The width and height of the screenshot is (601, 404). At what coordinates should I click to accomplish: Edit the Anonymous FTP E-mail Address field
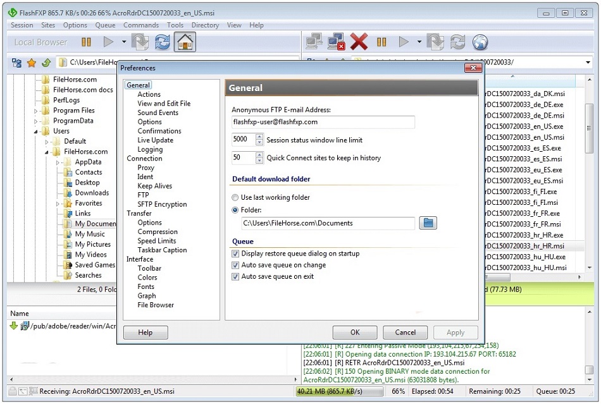323,122
